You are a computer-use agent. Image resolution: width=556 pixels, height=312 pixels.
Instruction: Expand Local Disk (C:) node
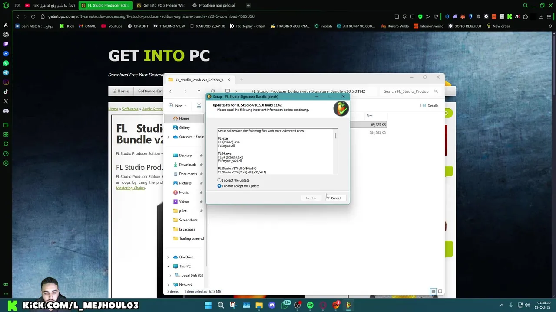click(170, 276)
